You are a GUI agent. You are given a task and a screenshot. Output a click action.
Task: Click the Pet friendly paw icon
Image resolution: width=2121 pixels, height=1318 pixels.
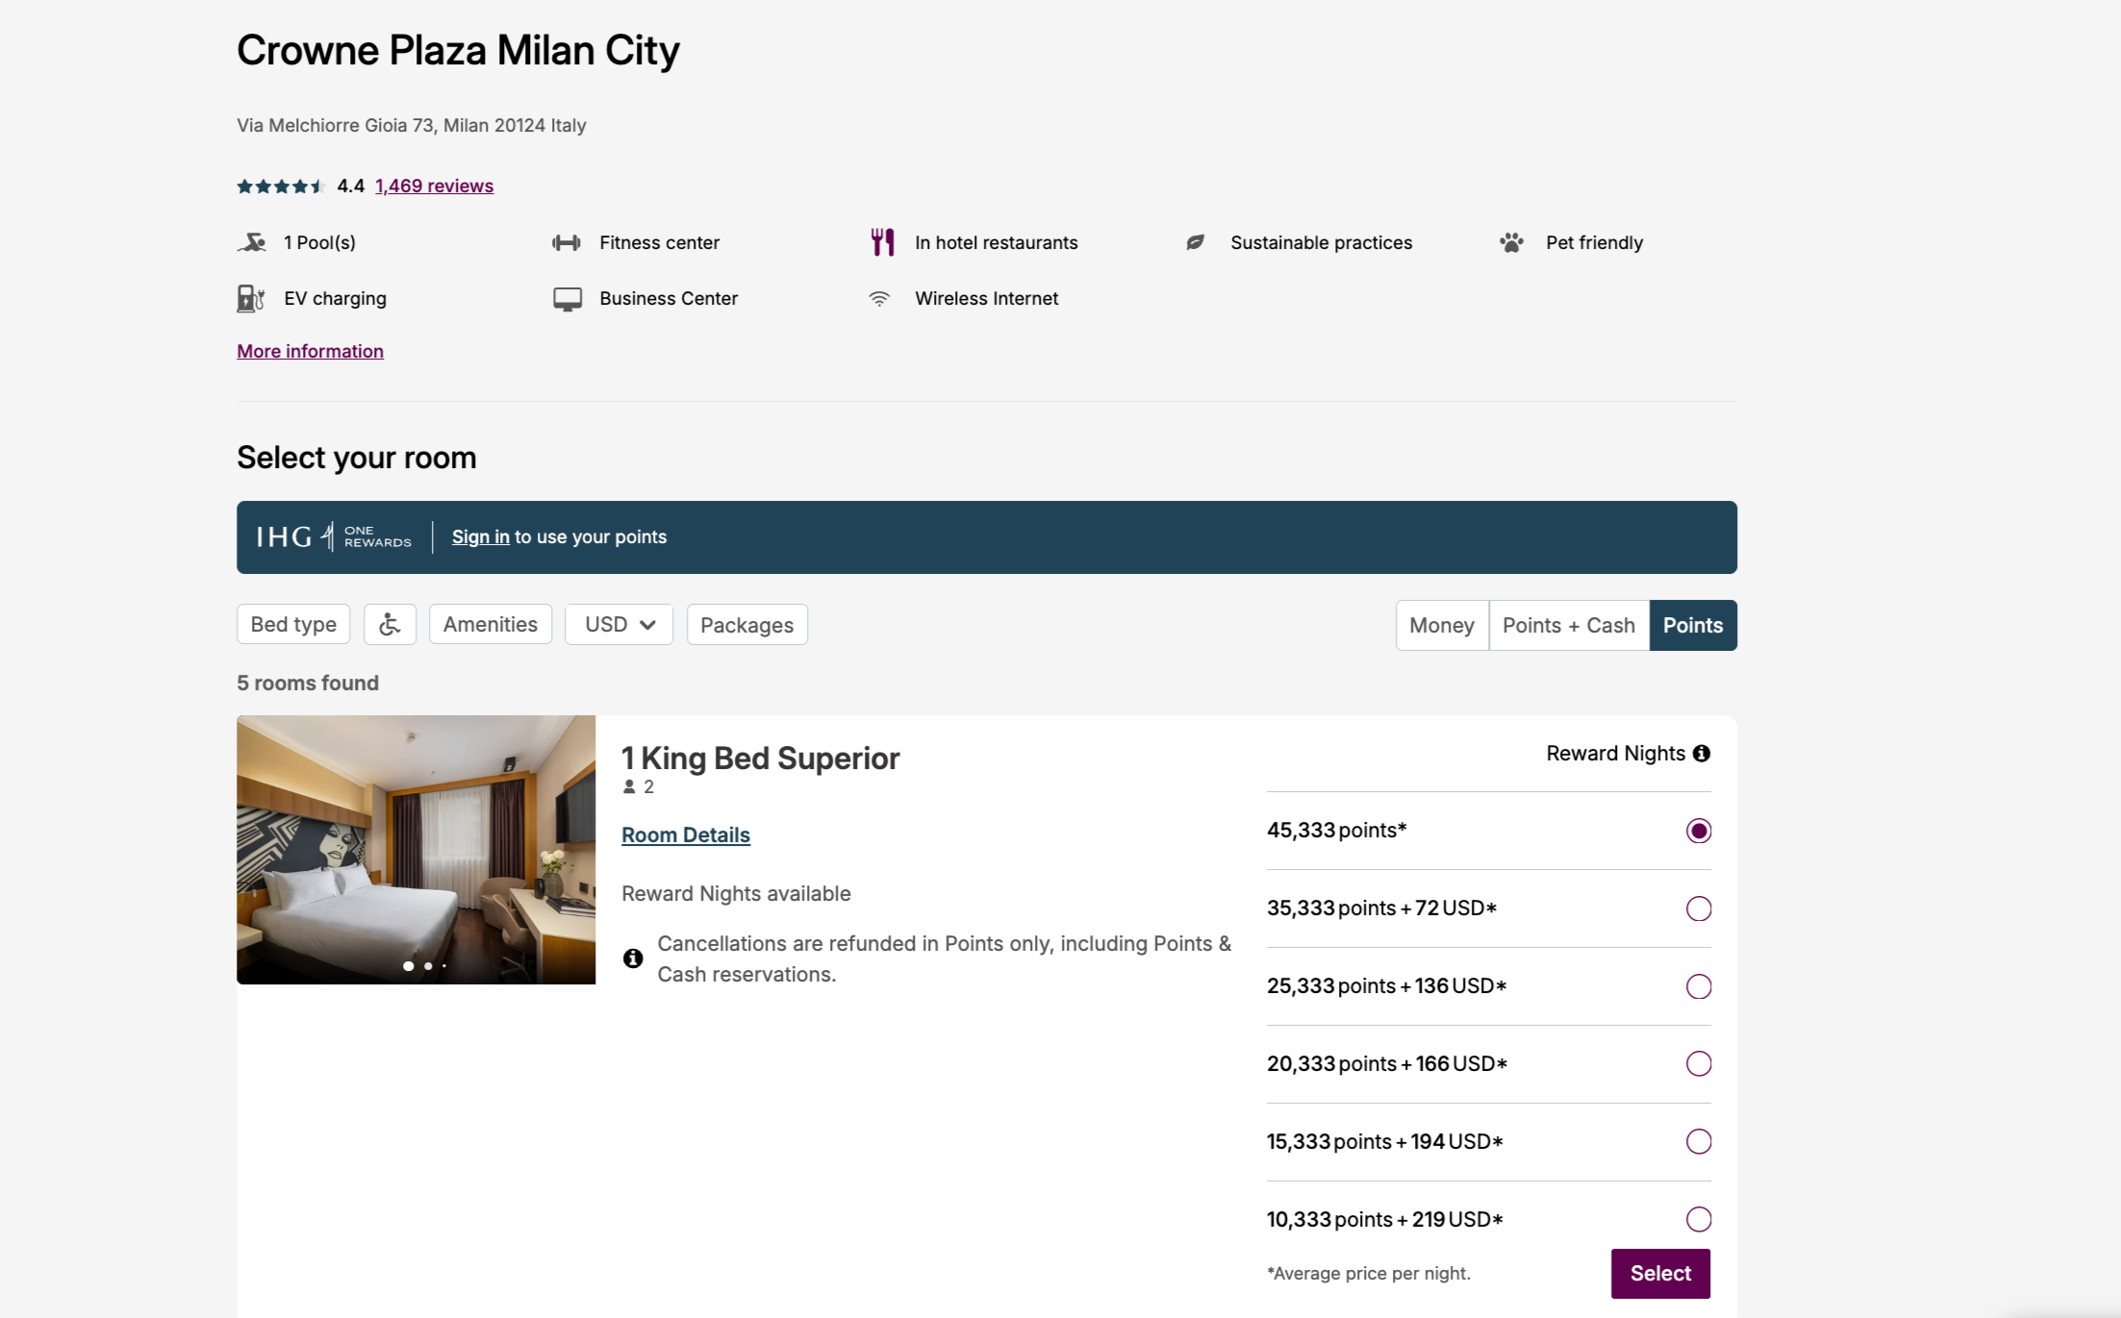[1511, 242]
